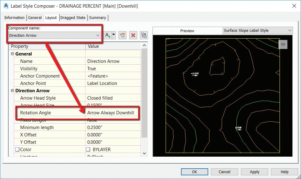
Task: Open the Summary tab
Action: 97,18
